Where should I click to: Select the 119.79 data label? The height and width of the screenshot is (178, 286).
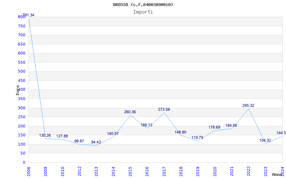click(197, 137)
